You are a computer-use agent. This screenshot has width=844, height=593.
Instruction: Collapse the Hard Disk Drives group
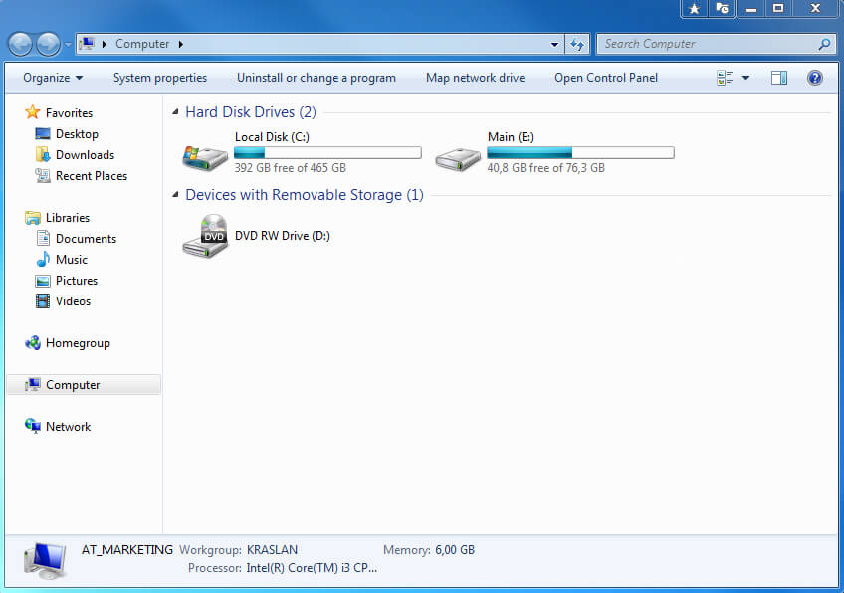[175, 111]
